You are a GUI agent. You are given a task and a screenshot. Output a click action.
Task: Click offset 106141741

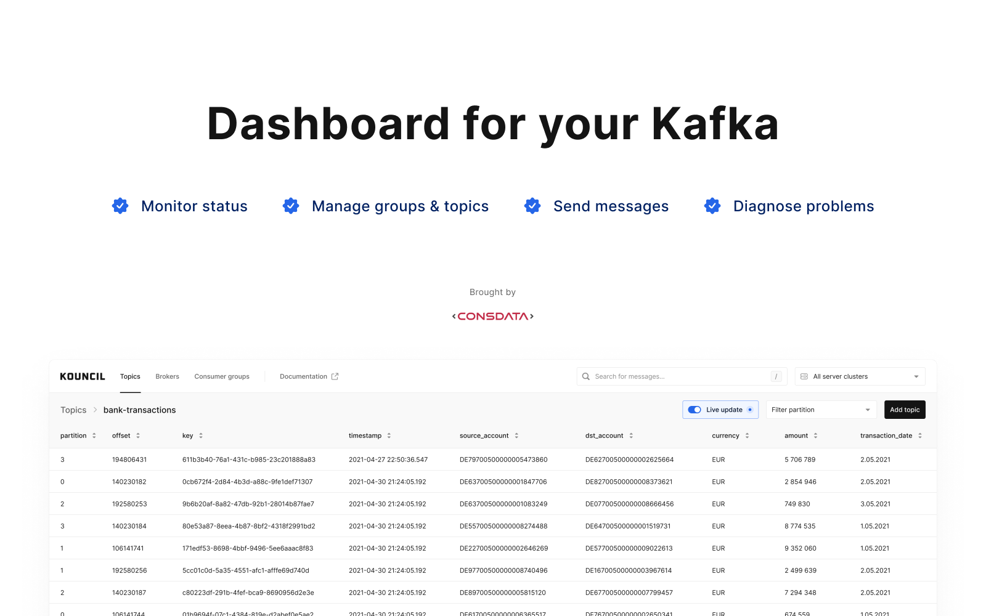point(128,548)
